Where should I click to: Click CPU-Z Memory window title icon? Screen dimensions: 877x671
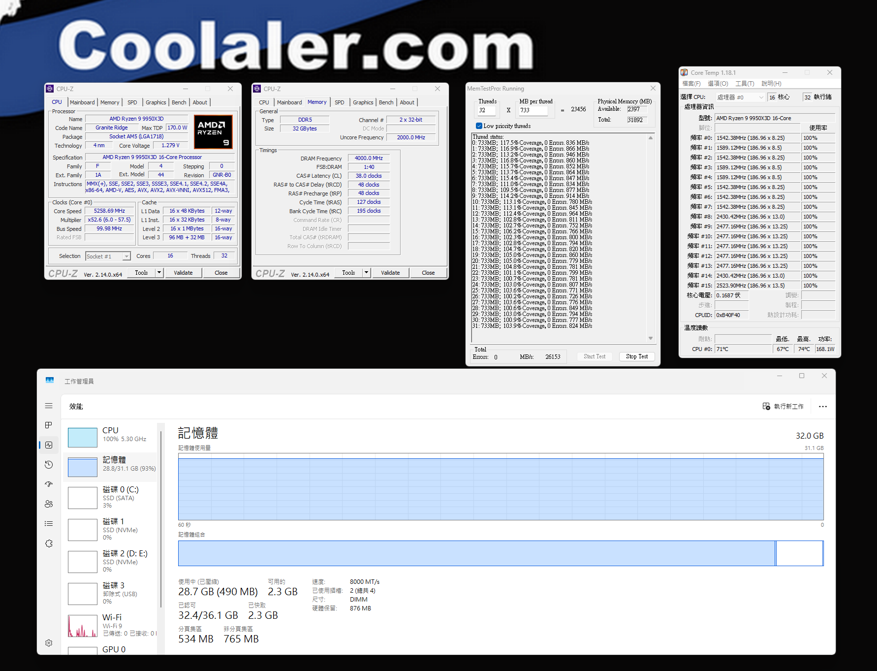257,89
